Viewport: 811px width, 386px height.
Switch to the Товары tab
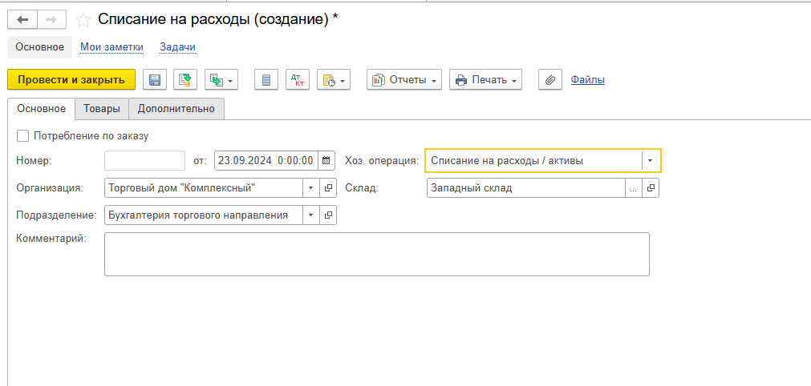[101, 109]
